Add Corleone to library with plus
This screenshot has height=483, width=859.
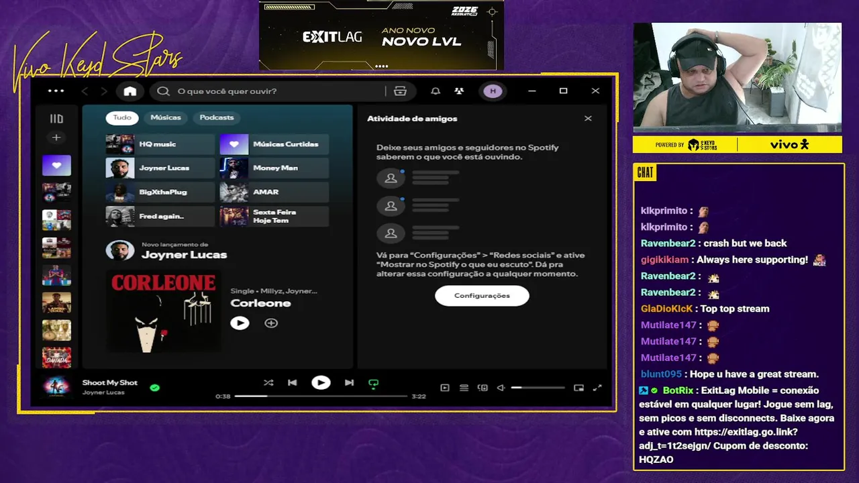tap(271, 323)
